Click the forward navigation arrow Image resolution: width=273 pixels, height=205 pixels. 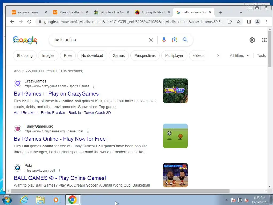pos(21,22)
